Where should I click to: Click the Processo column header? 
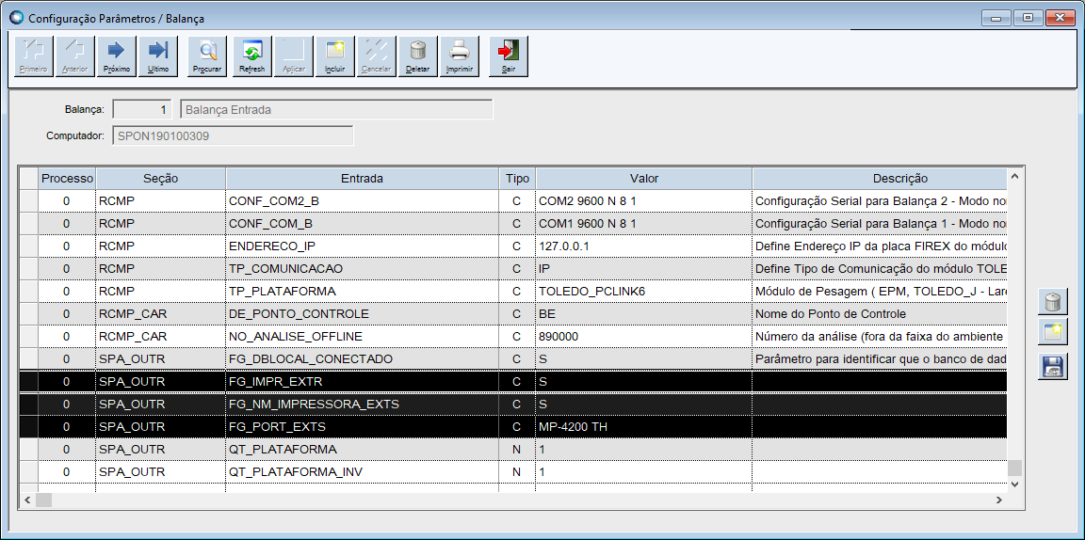click(x=67, y=178)
